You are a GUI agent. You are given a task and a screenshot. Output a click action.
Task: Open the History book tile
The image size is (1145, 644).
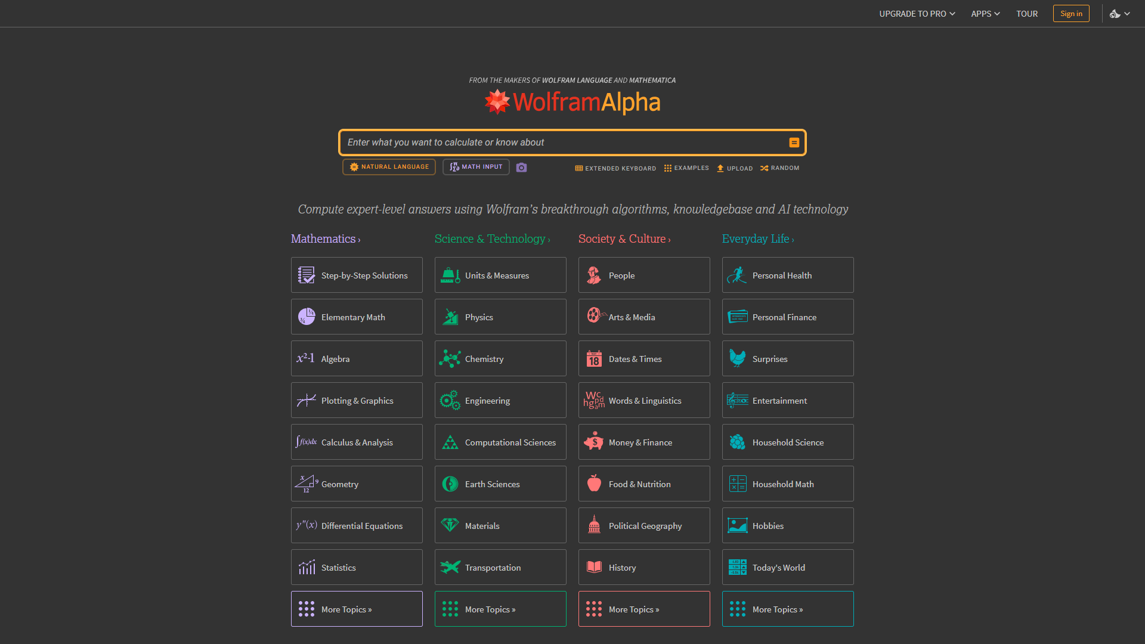click(x=644, y=567)
